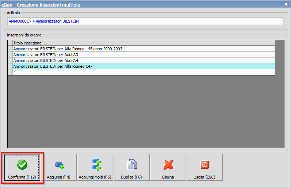Click row selector beside Alfa Romeo 145 listing
Image resolution: width=291 pixels, height=188 pixels.
[10, 49]
